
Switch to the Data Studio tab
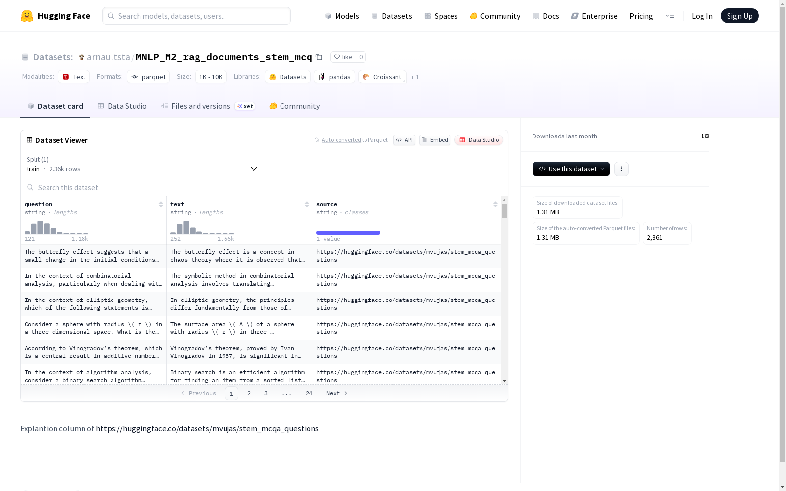[x=122, y=106]
